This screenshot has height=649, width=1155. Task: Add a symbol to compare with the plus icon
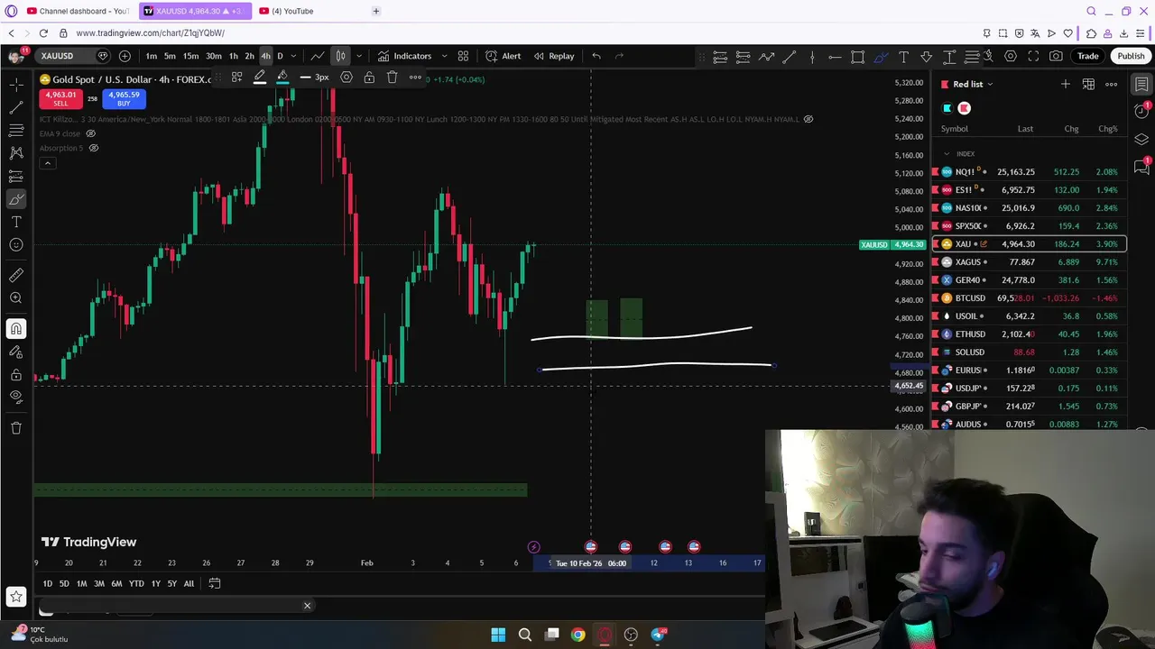click(125, 56)
